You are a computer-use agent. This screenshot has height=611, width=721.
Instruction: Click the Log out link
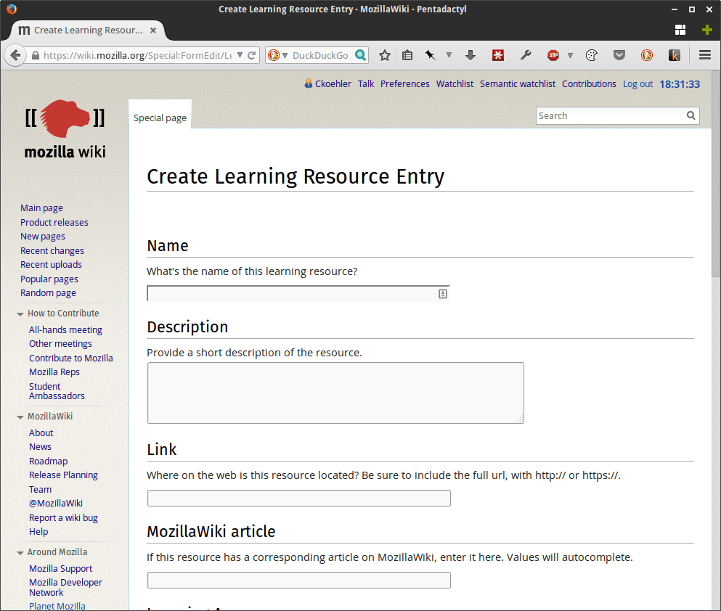(x=638, y=84)
